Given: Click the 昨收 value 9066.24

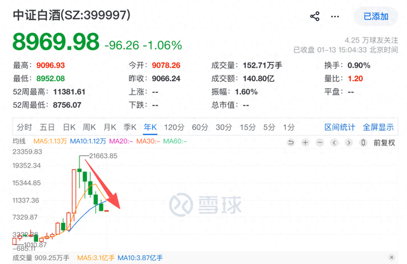Looking at the screenshot, I should click(166, 79).
